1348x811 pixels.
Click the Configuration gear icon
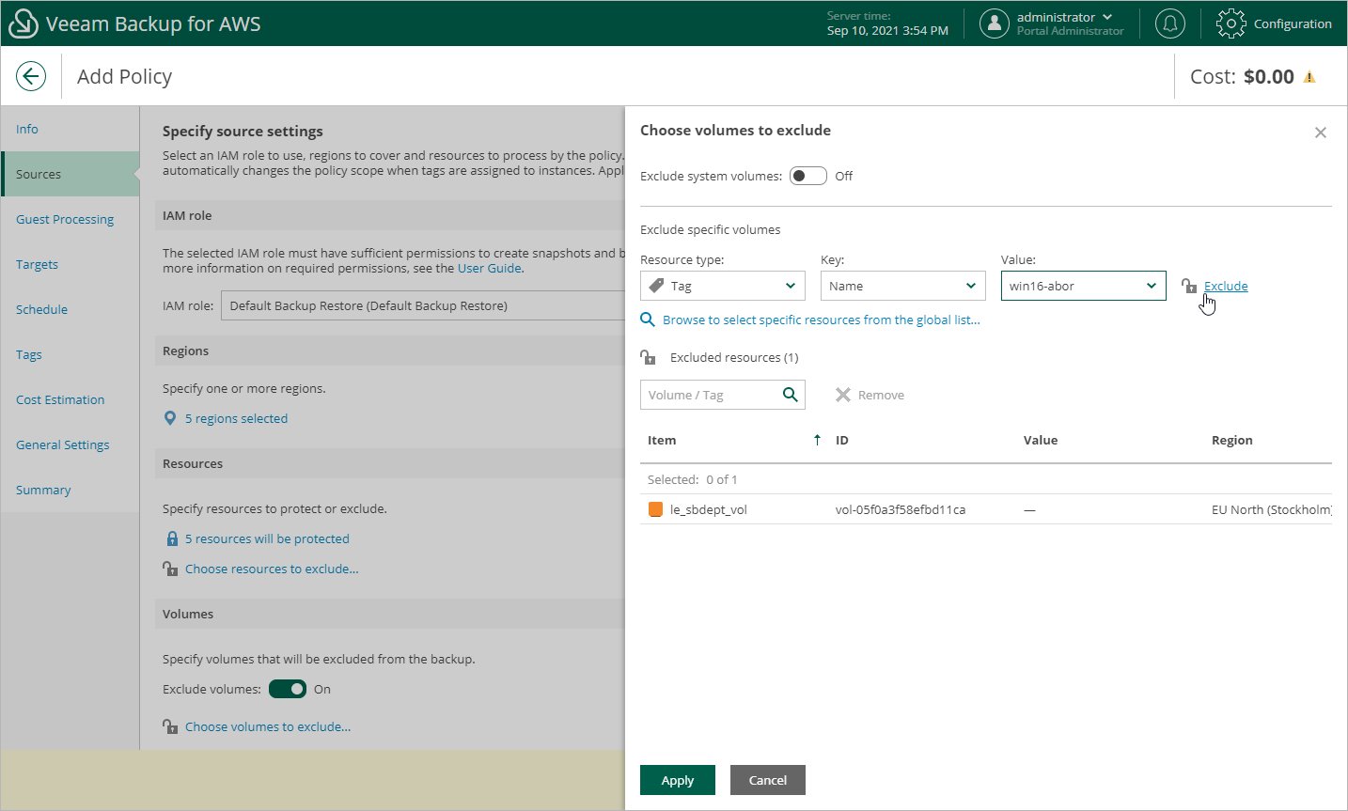pyautogui.click(x=1230, y=23)
